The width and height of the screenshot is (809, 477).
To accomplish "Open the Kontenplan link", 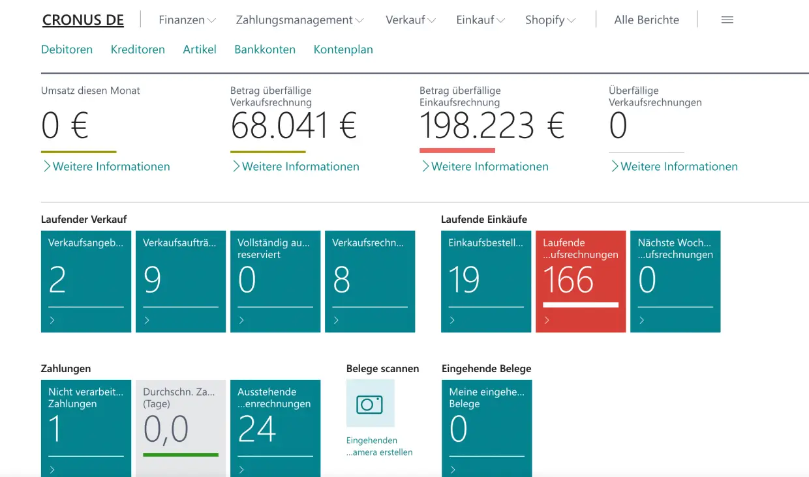I will pyautogui.click(x=343, y=50).
